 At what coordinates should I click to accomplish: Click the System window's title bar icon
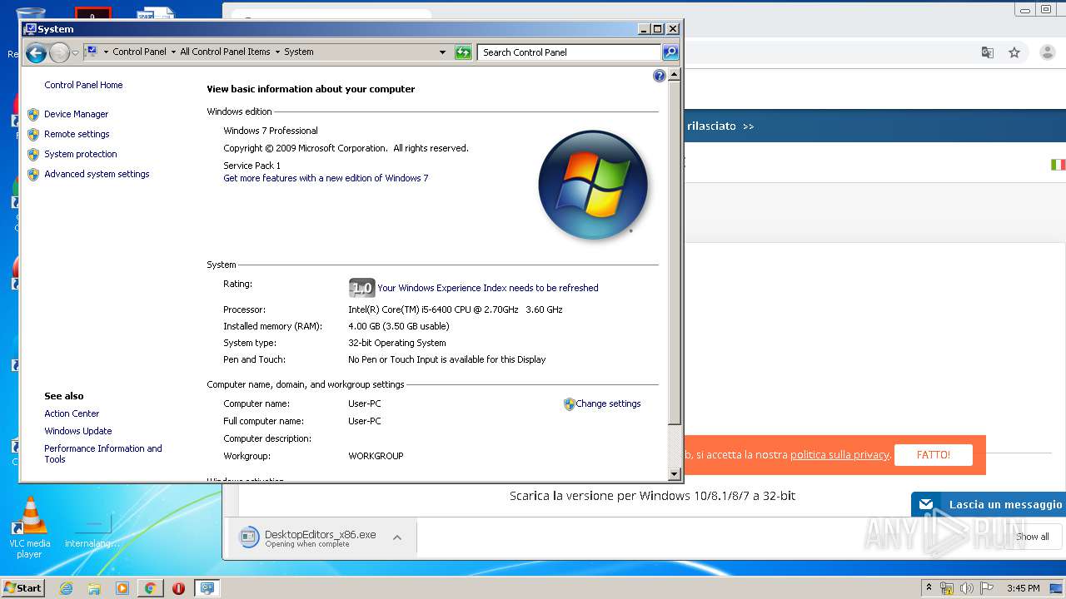coord(30,29)
